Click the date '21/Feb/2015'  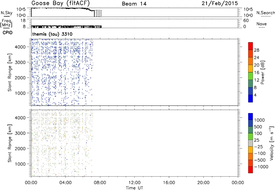pos(220,3)
